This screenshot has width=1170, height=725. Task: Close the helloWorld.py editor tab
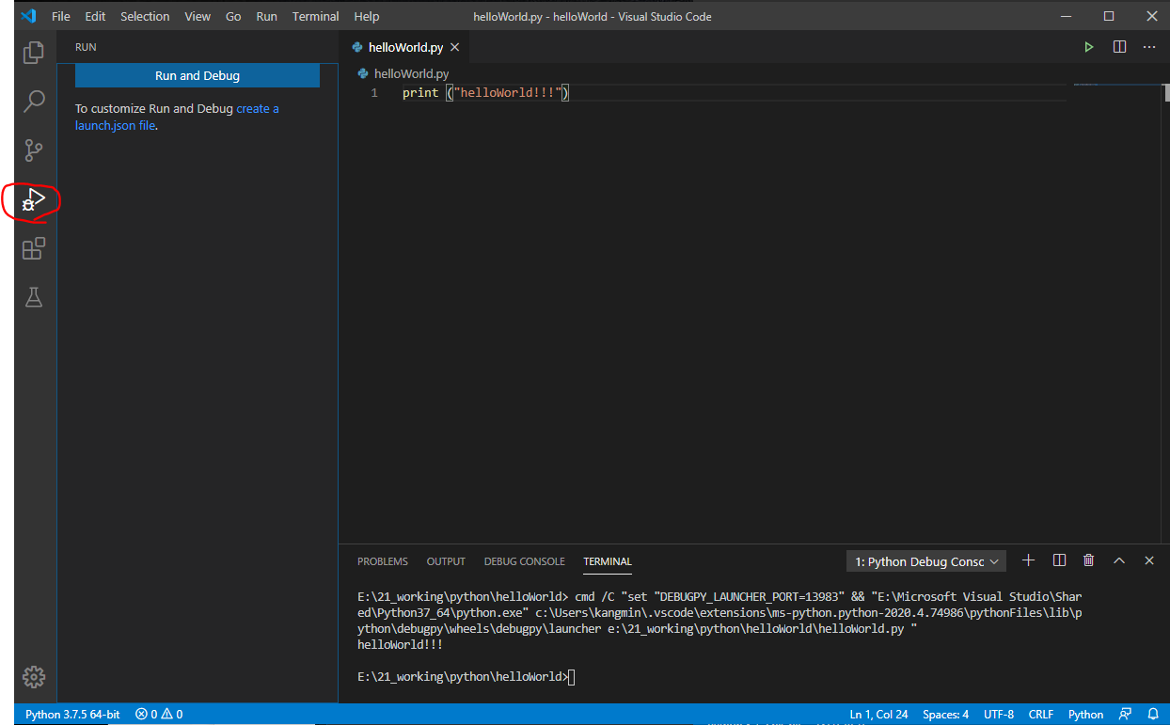tap(454, 47)
